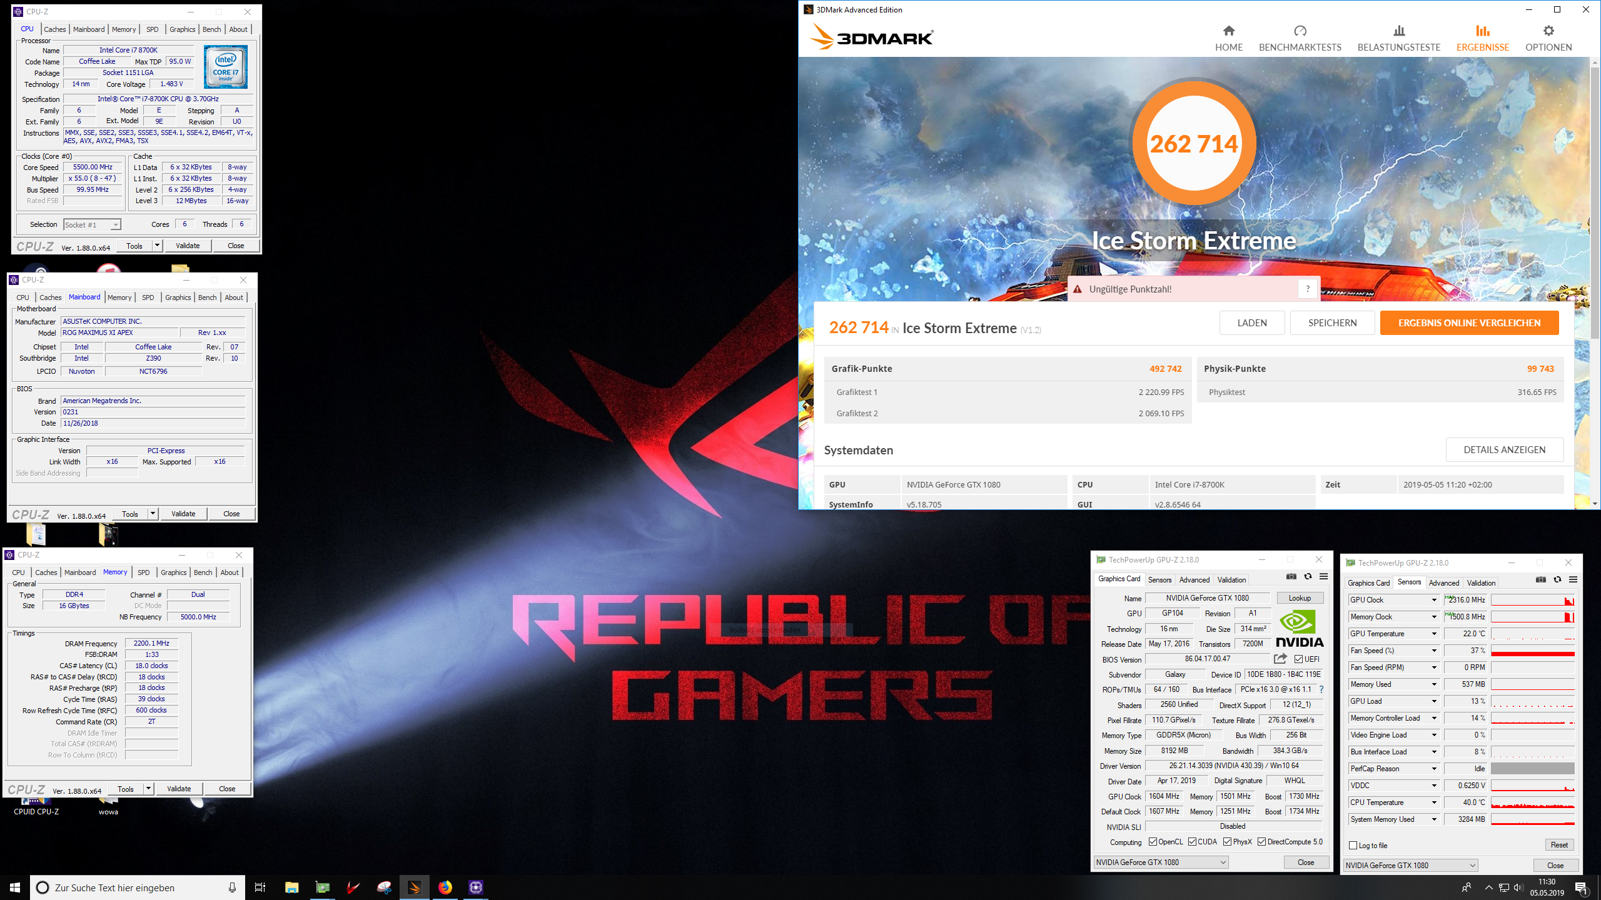Open Validation tab in GPU-Z Sensors window
This screenshot has height=900, width=1601.
pyautogui.click(x=1481, y=583)
